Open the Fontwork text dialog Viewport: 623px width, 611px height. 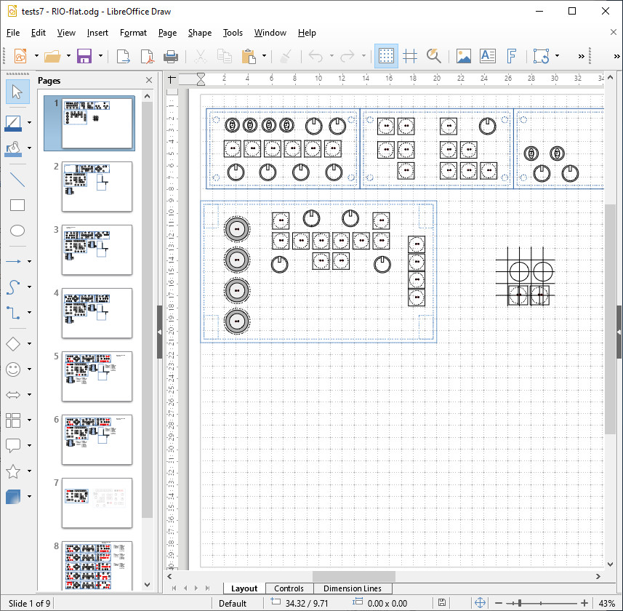pos(511,56)
